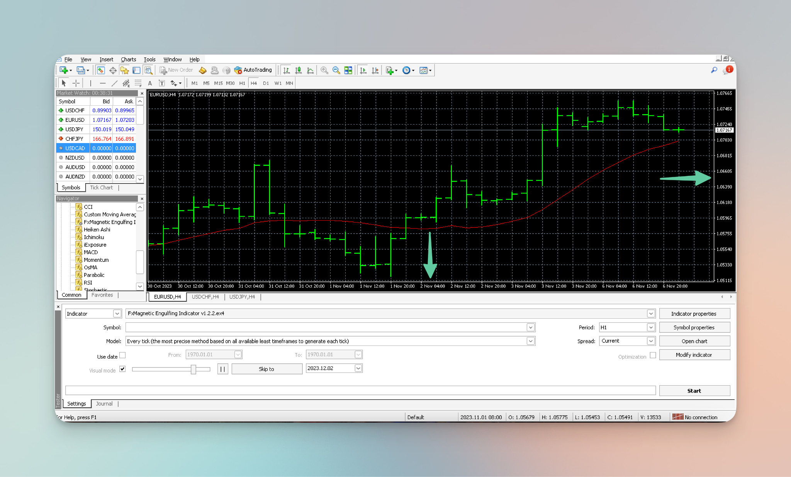791x477 pixels.
Task: Open the Period dropdown showing H1
Action: click(651, 327)
